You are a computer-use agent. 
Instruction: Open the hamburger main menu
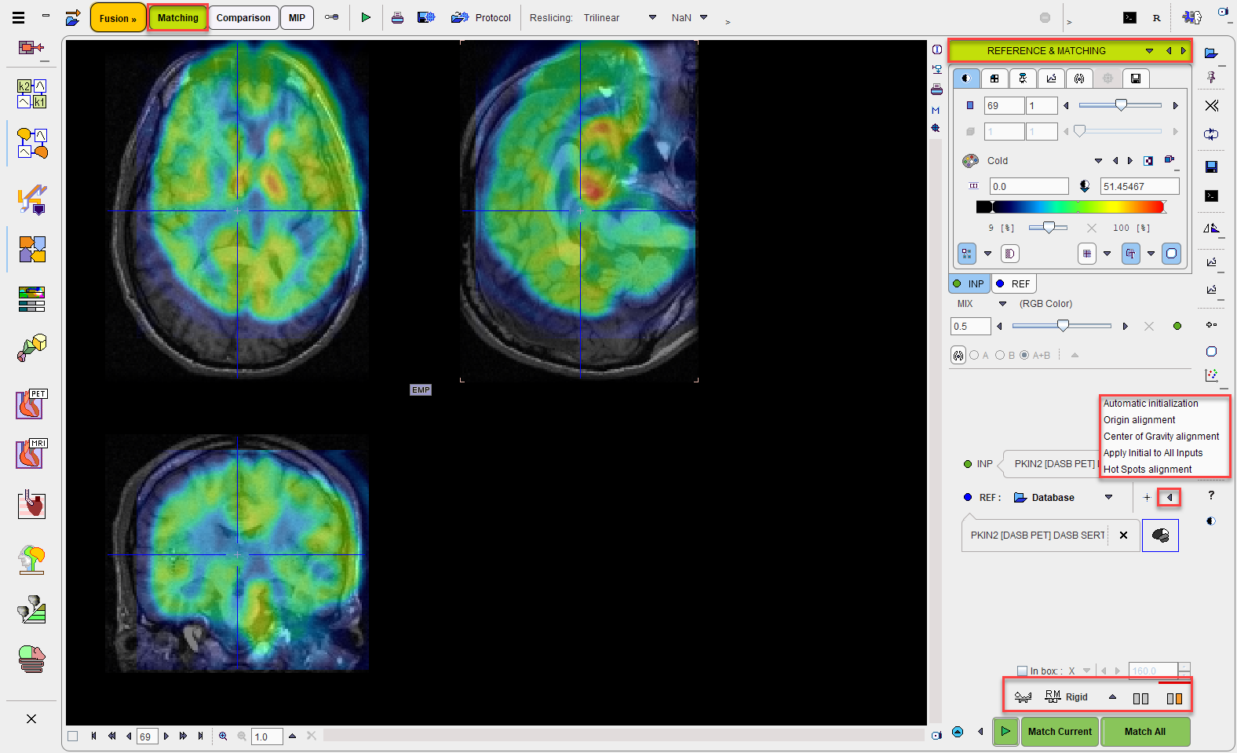[x=18, y=17]
